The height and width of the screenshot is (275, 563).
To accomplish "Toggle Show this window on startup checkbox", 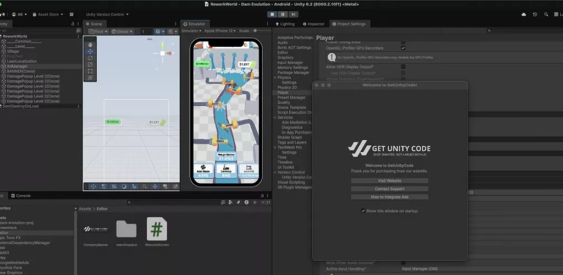I will click(x=363, y=211).
